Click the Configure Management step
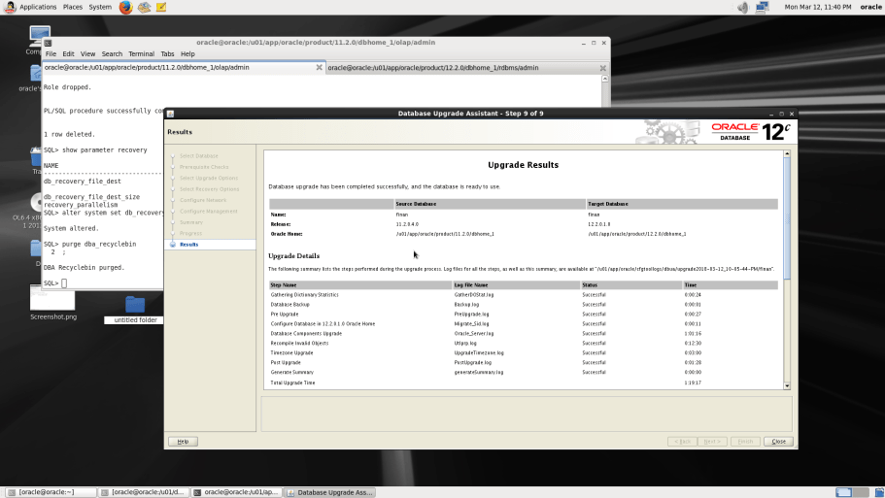 208,212
